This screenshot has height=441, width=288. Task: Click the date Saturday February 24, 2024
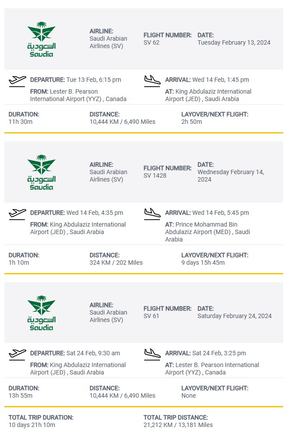tap(234, 316)
